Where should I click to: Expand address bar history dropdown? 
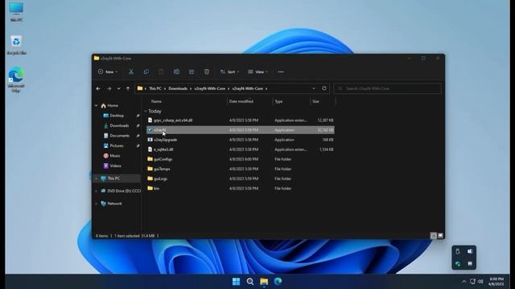point(314,88)
